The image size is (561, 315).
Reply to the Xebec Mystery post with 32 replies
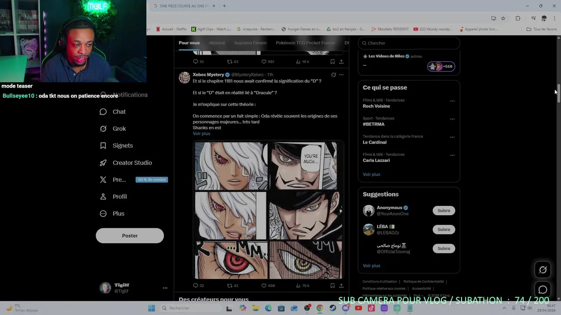point(199,286)
